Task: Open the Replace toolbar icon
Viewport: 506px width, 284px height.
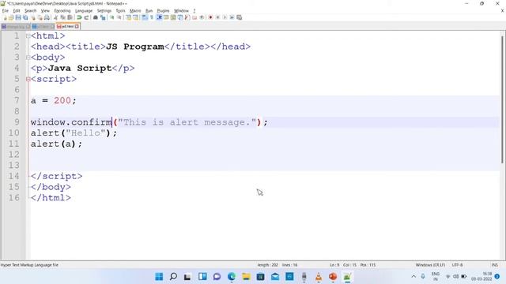Action: click(103, 17)
